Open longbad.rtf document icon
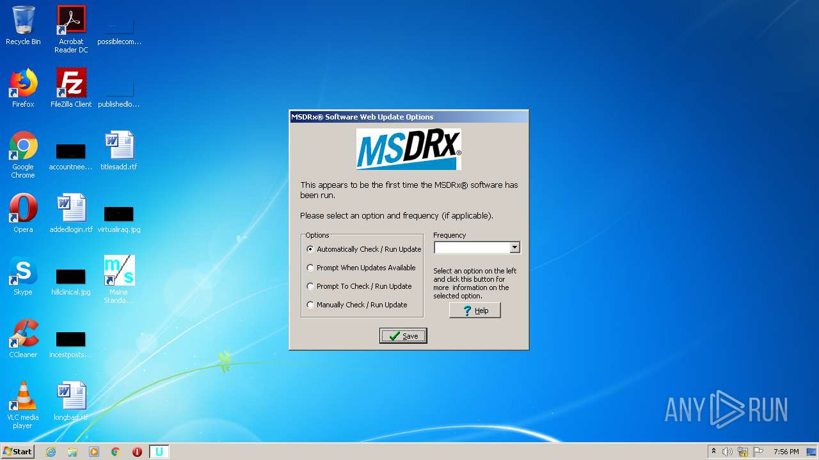Viewport: 819px width, 460px height. 71,401
